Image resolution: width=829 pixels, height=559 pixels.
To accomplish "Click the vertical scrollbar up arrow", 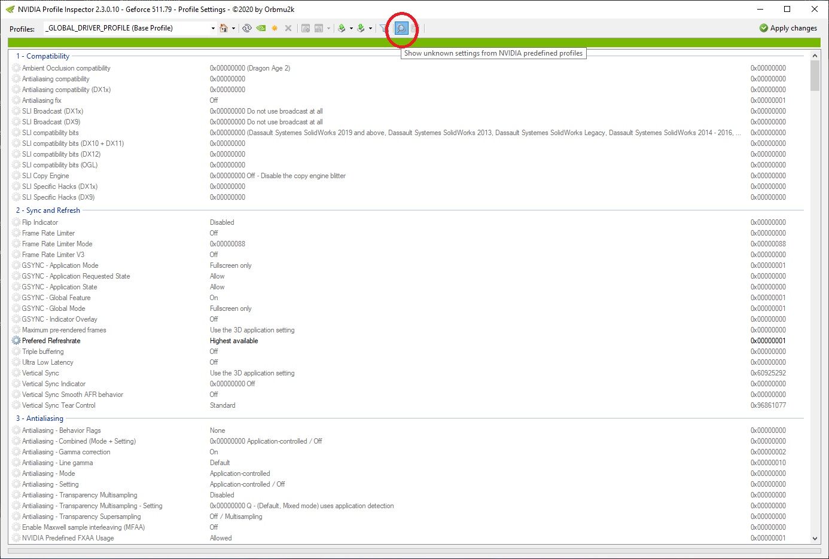I will point(815,56).
